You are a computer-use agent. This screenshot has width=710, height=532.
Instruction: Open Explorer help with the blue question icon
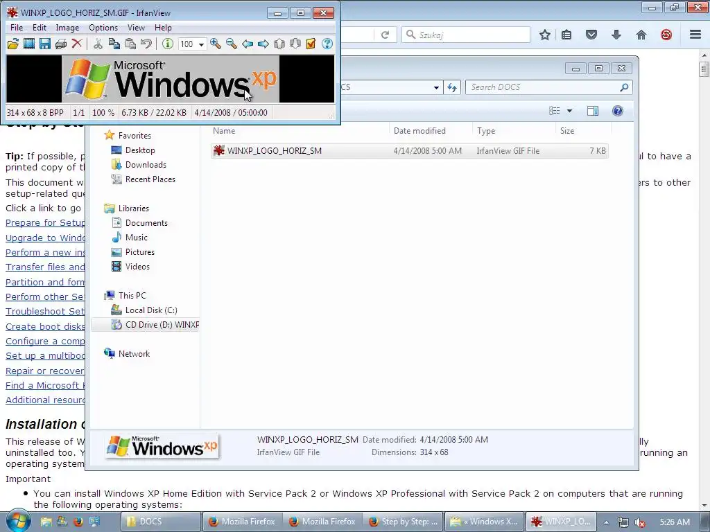point(618,111)
